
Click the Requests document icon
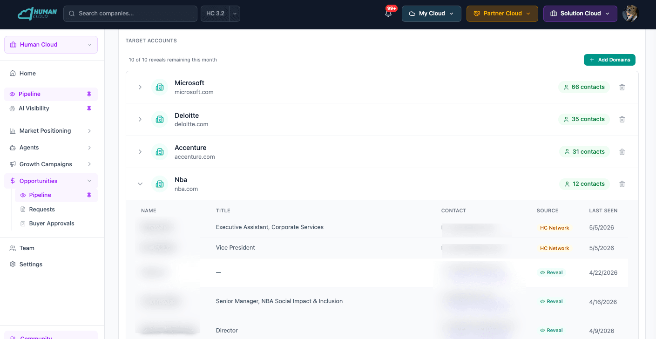[23, 210]
